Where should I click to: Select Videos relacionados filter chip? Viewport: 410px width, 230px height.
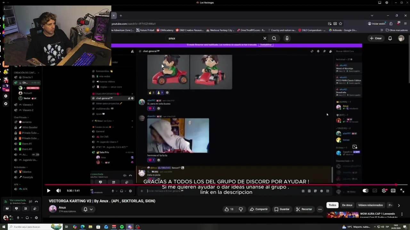371,205
